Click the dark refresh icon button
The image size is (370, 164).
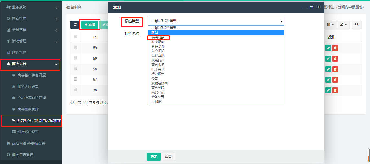[x=75, y=25]
